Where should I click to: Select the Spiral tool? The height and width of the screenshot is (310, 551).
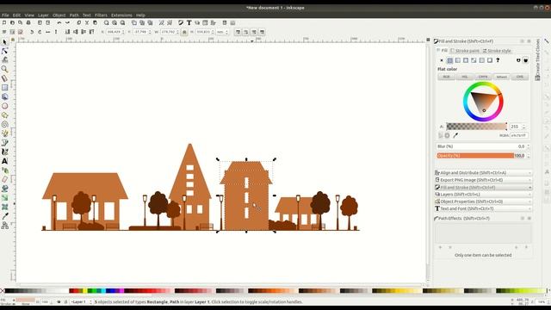(x=4, y=124)
